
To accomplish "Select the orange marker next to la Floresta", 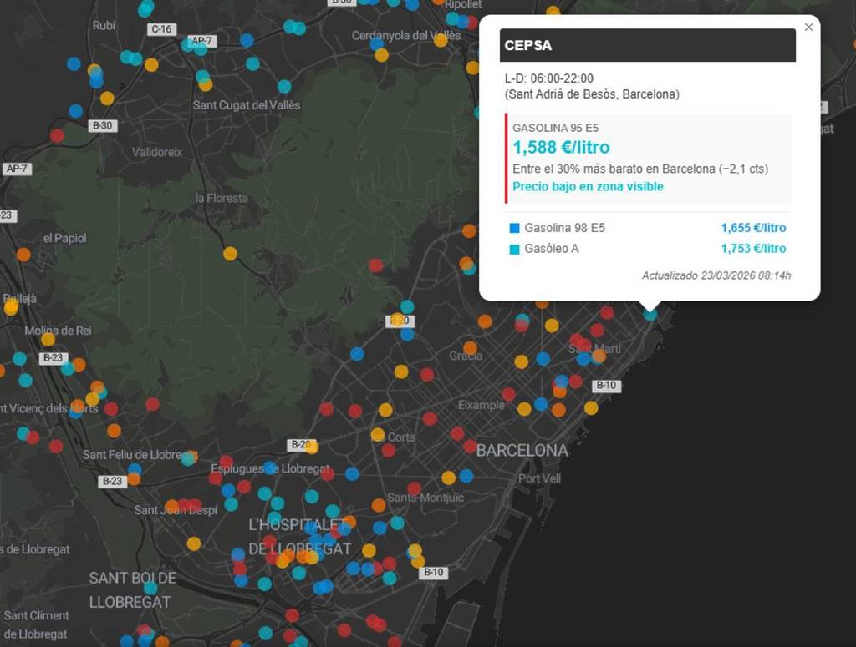I will 230,253.
